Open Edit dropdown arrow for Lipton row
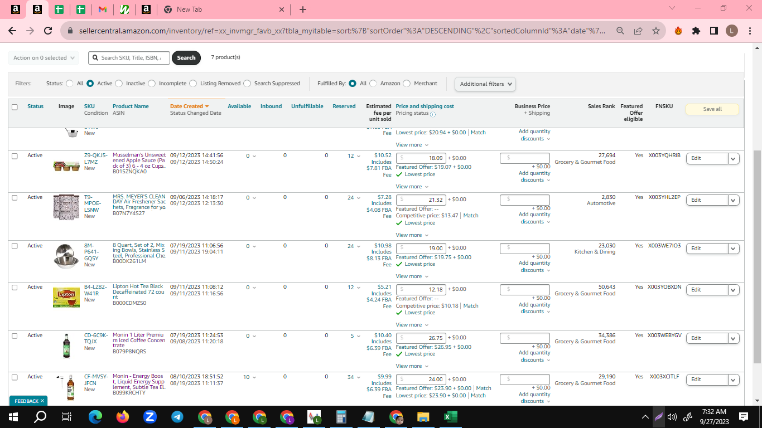The image size is (762, 428). (x=734, y=290)
